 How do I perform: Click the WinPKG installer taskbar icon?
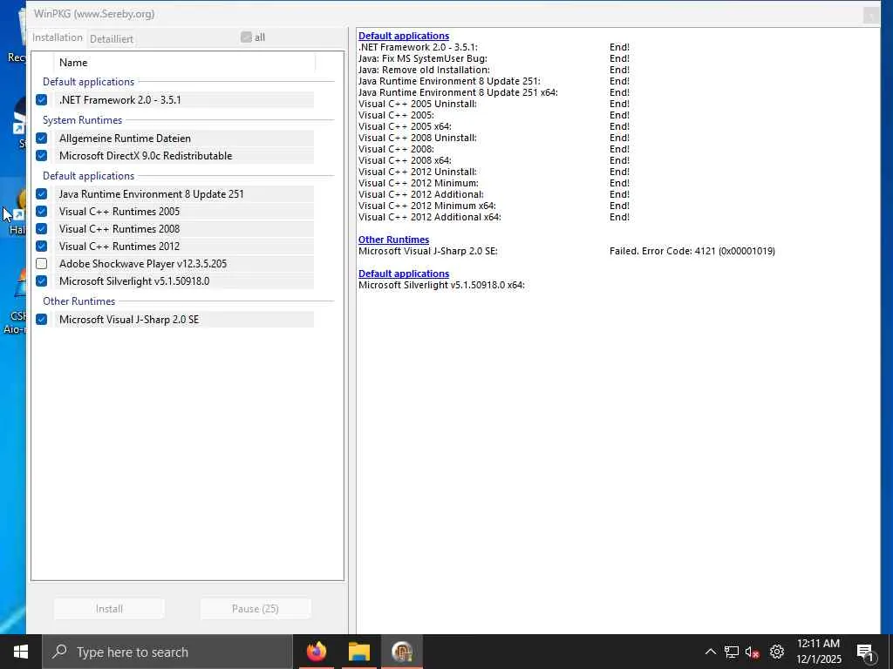[402, 652]
